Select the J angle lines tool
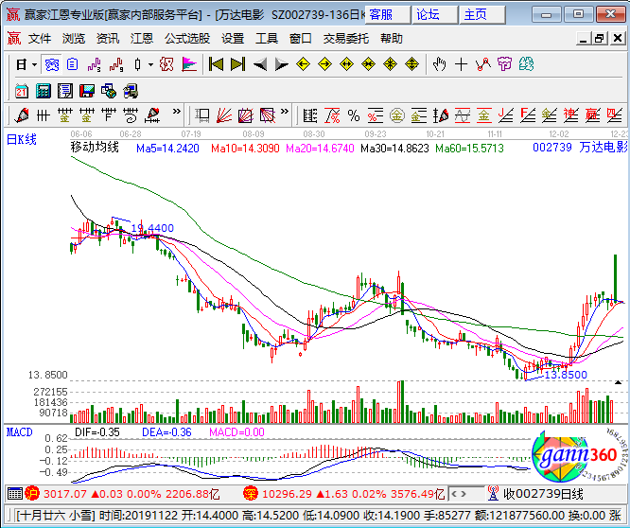Viewport: 630px width, 528px height. (x=506, y=115)
